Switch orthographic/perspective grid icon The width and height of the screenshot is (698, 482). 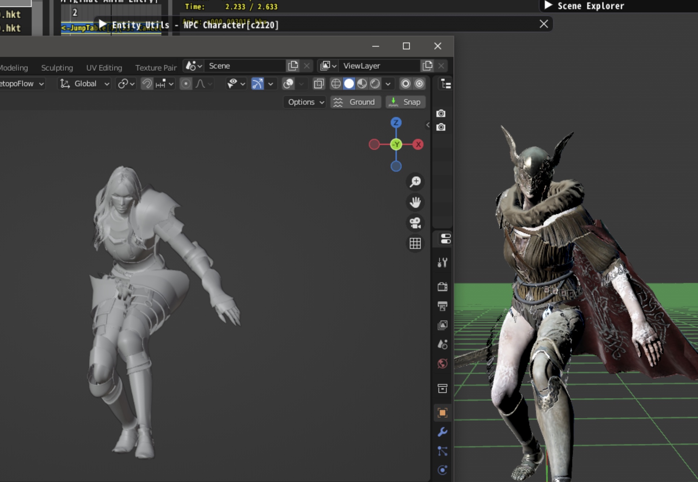pos(415,244)
